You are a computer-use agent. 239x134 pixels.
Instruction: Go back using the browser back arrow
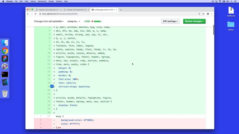[x=28, y=14]
